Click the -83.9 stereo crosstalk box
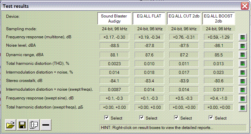This screenshot has height=134, width=251. 184,81
